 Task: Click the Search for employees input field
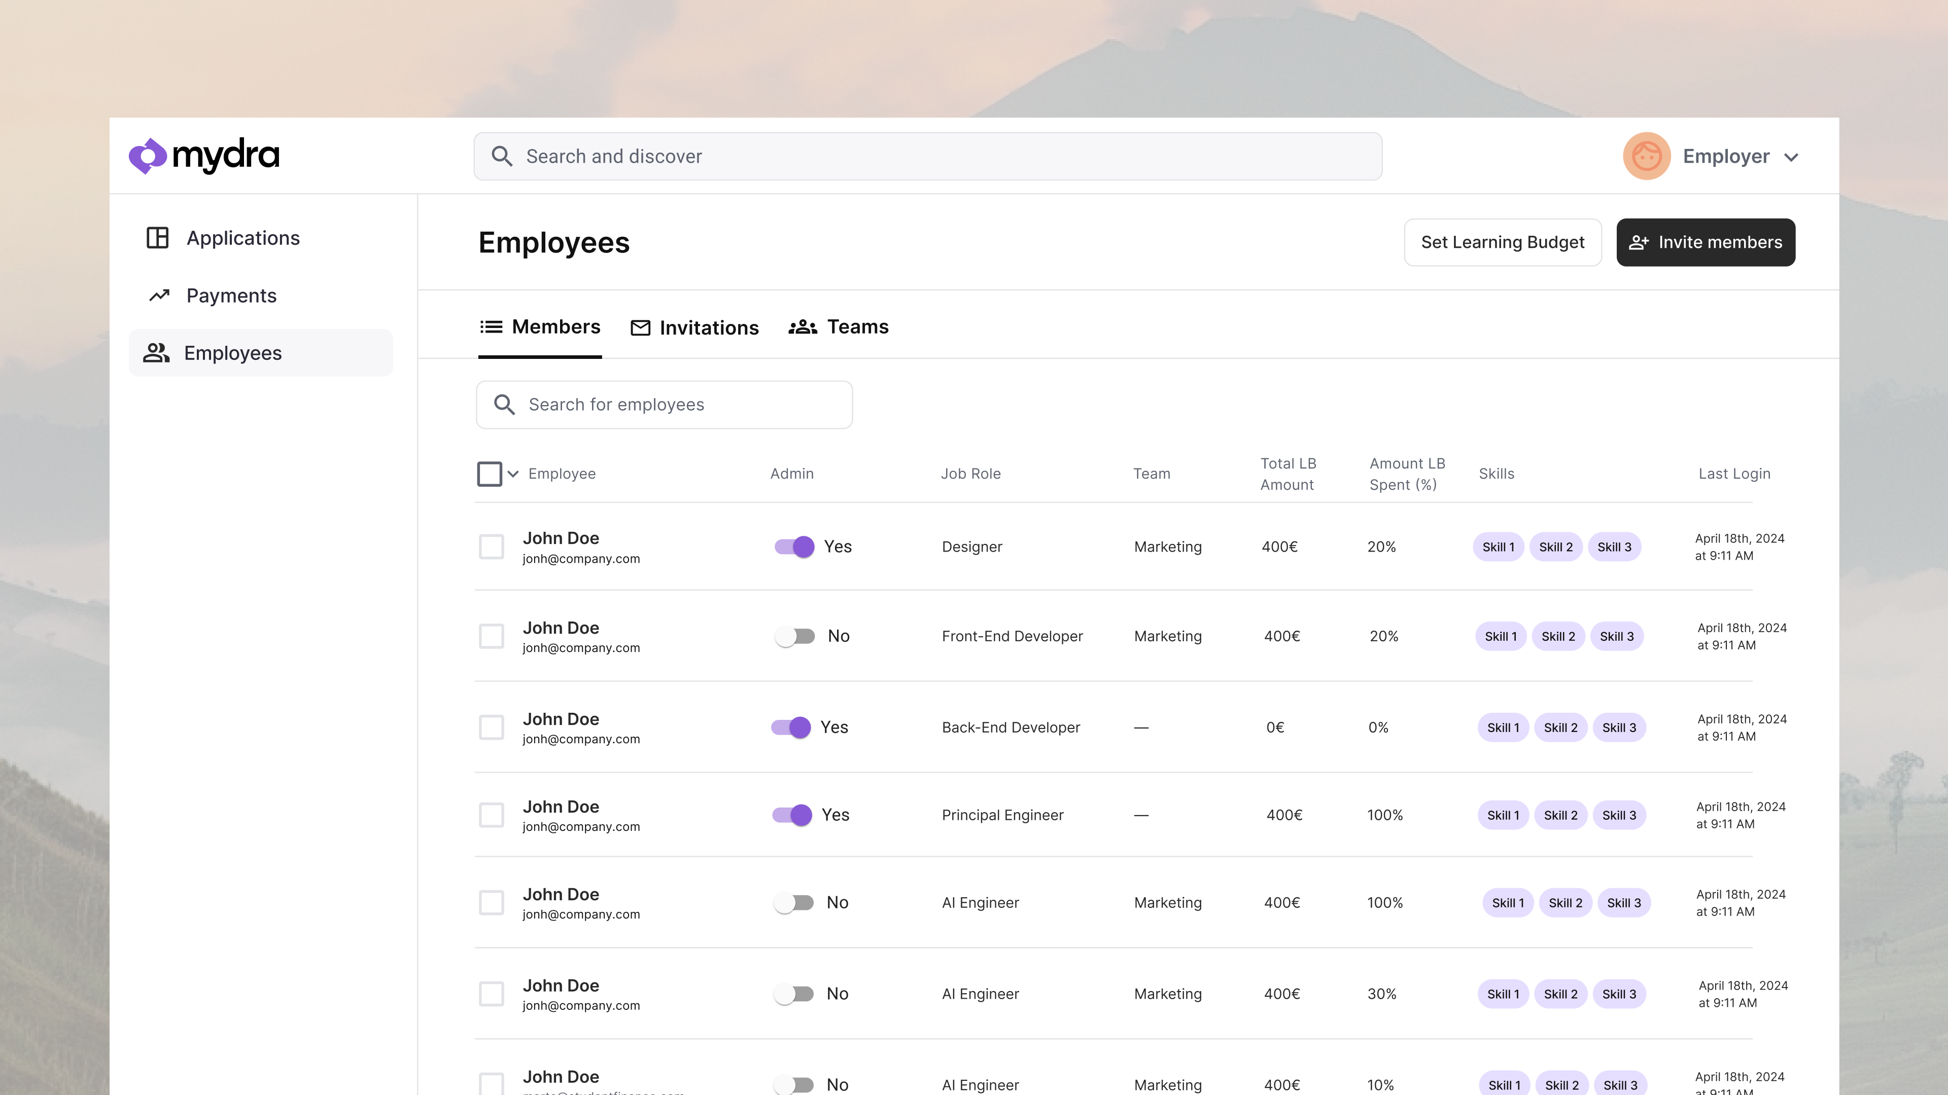point(664,405)
